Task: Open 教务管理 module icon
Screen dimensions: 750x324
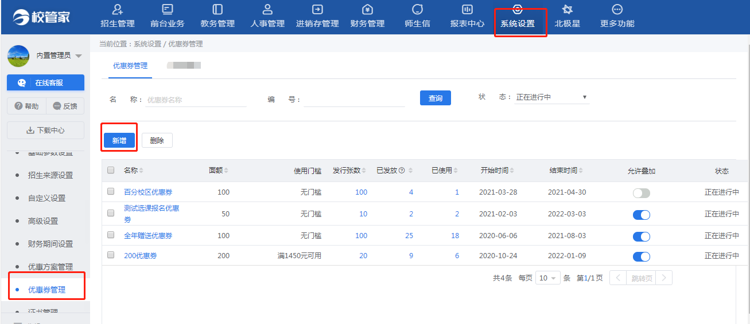Action: coord(217,10)
